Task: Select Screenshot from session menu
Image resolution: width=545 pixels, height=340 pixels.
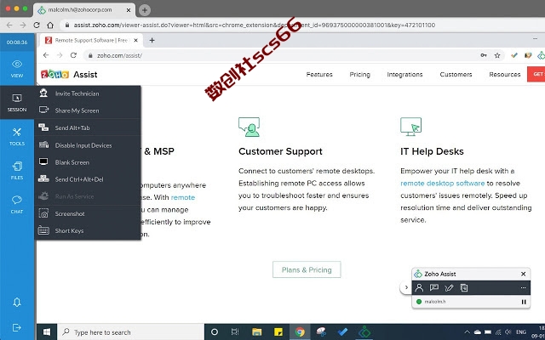Action: pos(88,213)
